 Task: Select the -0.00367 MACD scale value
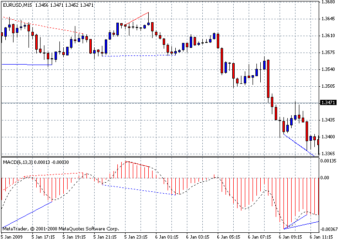tap(329, 229)
